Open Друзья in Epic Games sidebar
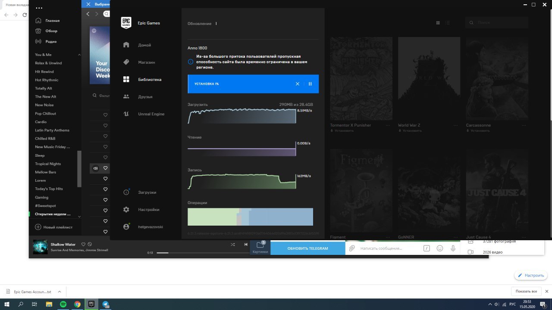 tap(145, 97)
